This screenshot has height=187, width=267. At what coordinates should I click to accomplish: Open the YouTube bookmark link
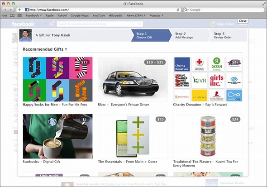click(x=99, y=15)
